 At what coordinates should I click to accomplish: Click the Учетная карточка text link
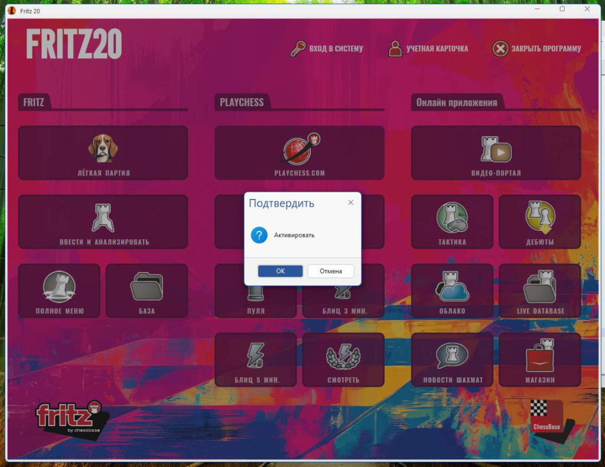pos(437,48)
